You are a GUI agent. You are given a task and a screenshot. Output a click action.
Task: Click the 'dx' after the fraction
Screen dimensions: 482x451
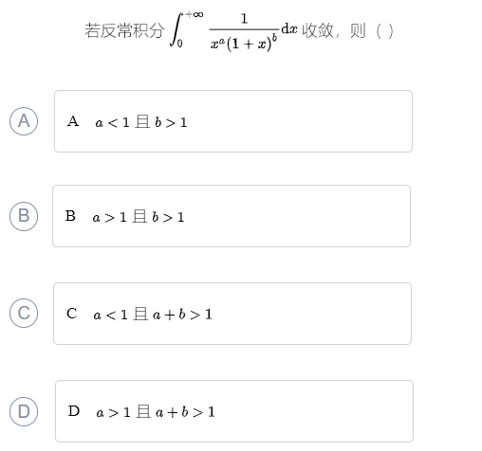[289, 28]
